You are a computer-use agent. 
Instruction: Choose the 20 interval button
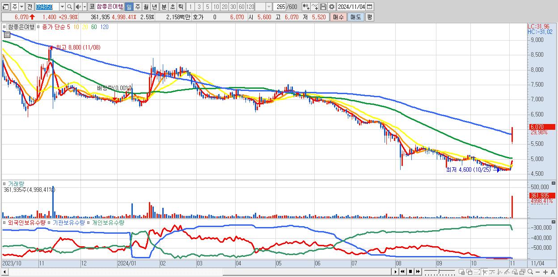point(224,7)
